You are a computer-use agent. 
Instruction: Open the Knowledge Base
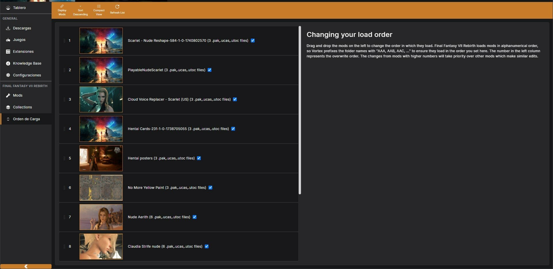[x=26, y=63]
